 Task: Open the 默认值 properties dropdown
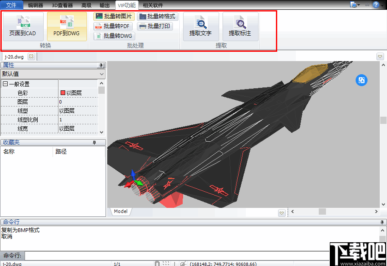click(x=101, y=74)
